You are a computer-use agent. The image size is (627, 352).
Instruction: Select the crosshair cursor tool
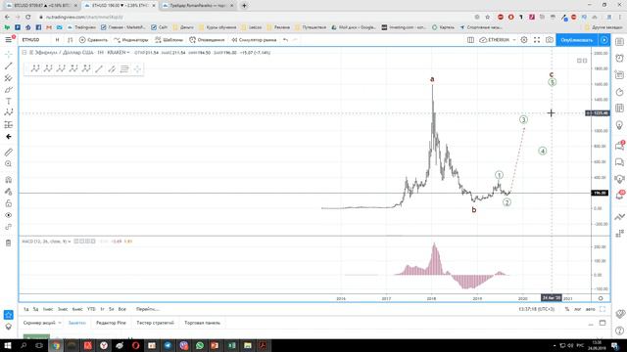9,55
